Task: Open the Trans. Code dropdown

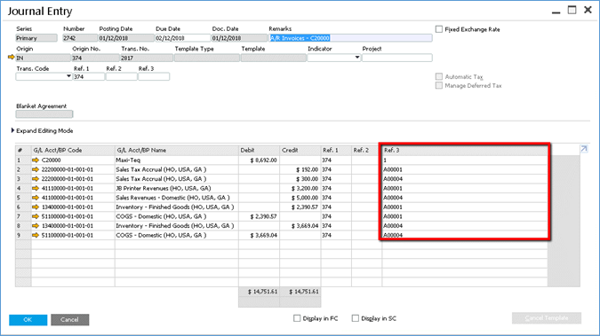Action: point(68,76)
